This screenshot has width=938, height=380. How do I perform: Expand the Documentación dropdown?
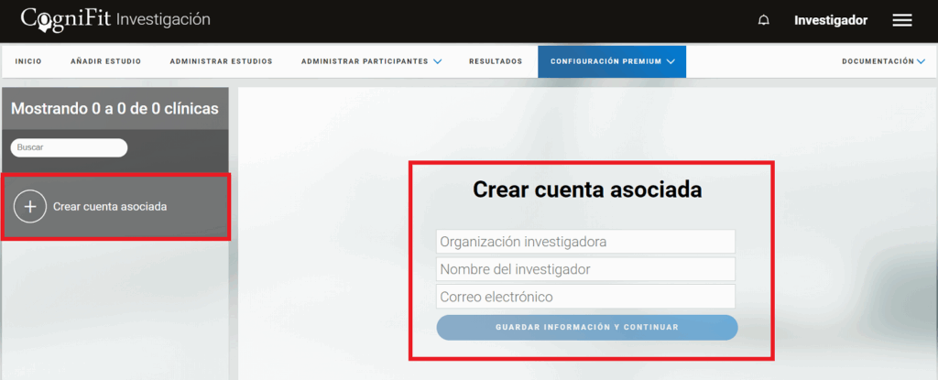(883, 61)
